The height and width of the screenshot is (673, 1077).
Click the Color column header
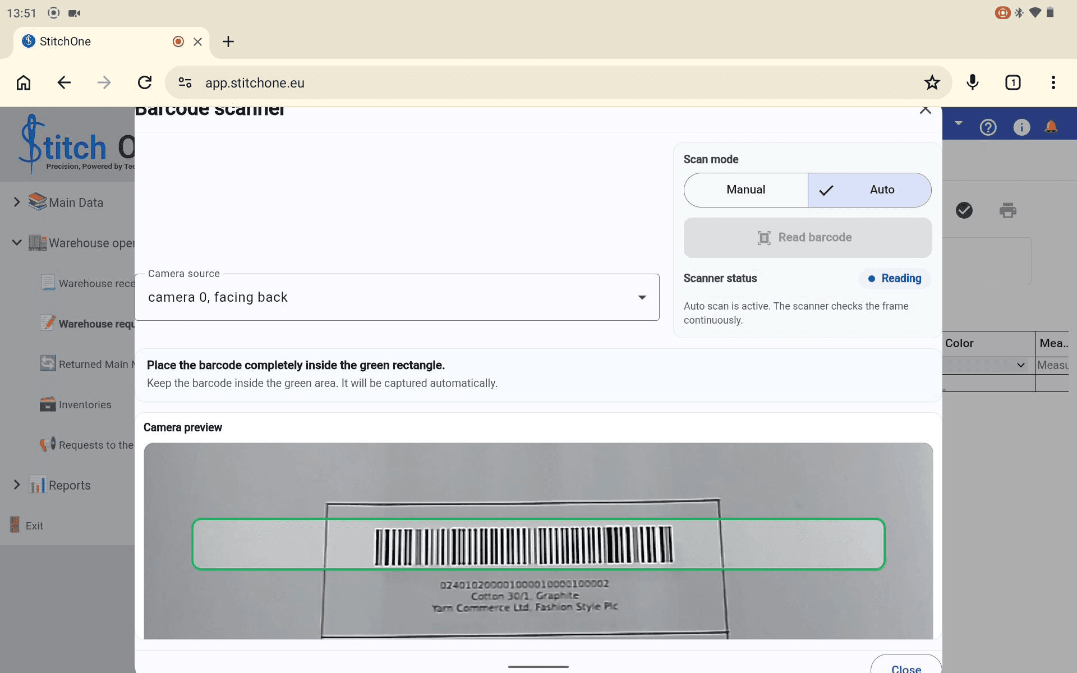point(988,344)
